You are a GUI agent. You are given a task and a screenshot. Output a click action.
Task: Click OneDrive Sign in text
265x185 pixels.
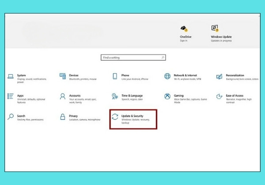(184, 41)
